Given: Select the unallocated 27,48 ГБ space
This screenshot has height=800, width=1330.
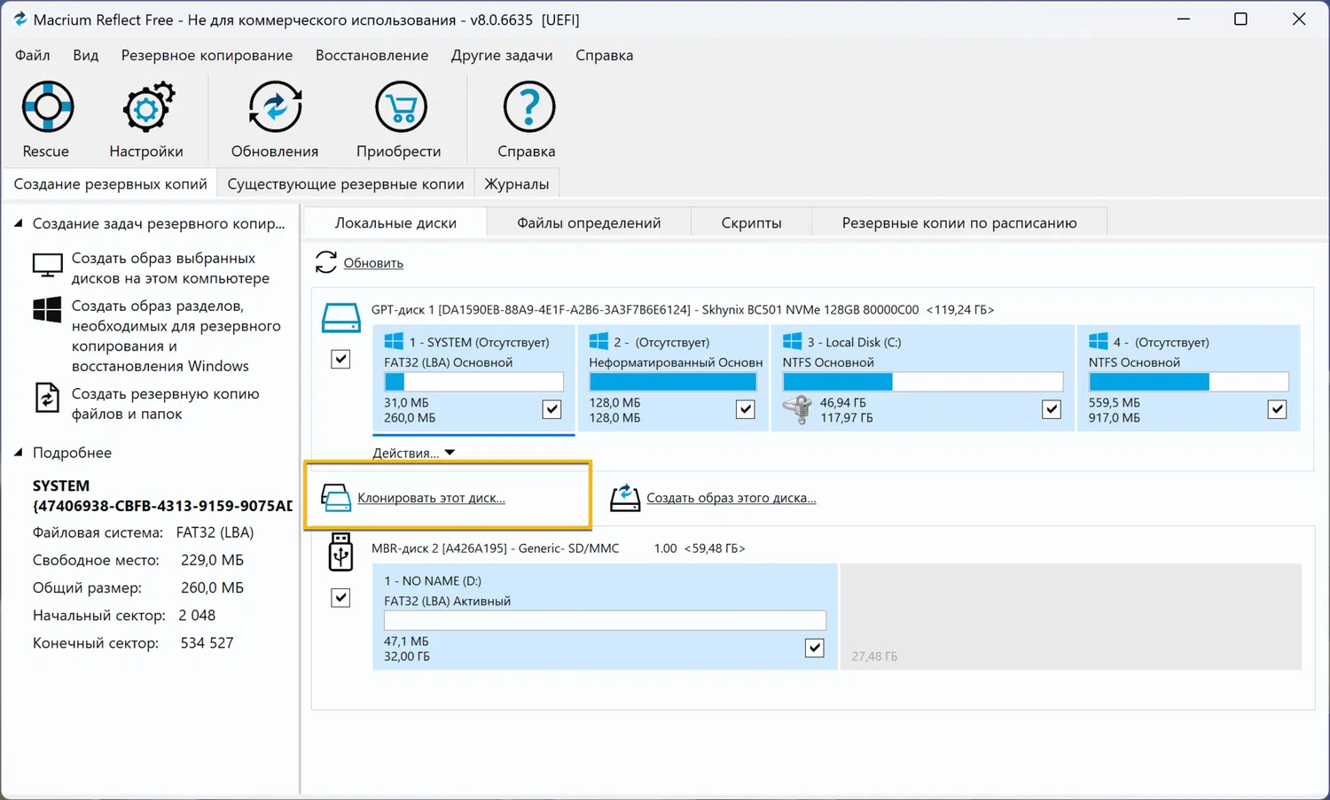Looking at the screenshot, I should pos(1069,616).
